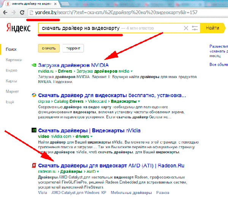Expand dropdown arrow after nVidia.com drivers breadcrumb
228x199 pixels.
[91, 136]
